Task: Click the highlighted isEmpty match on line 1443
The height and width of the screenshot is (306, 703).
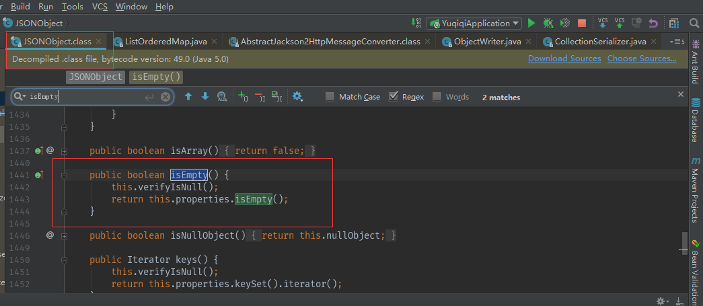Action: tap(254, 199)
